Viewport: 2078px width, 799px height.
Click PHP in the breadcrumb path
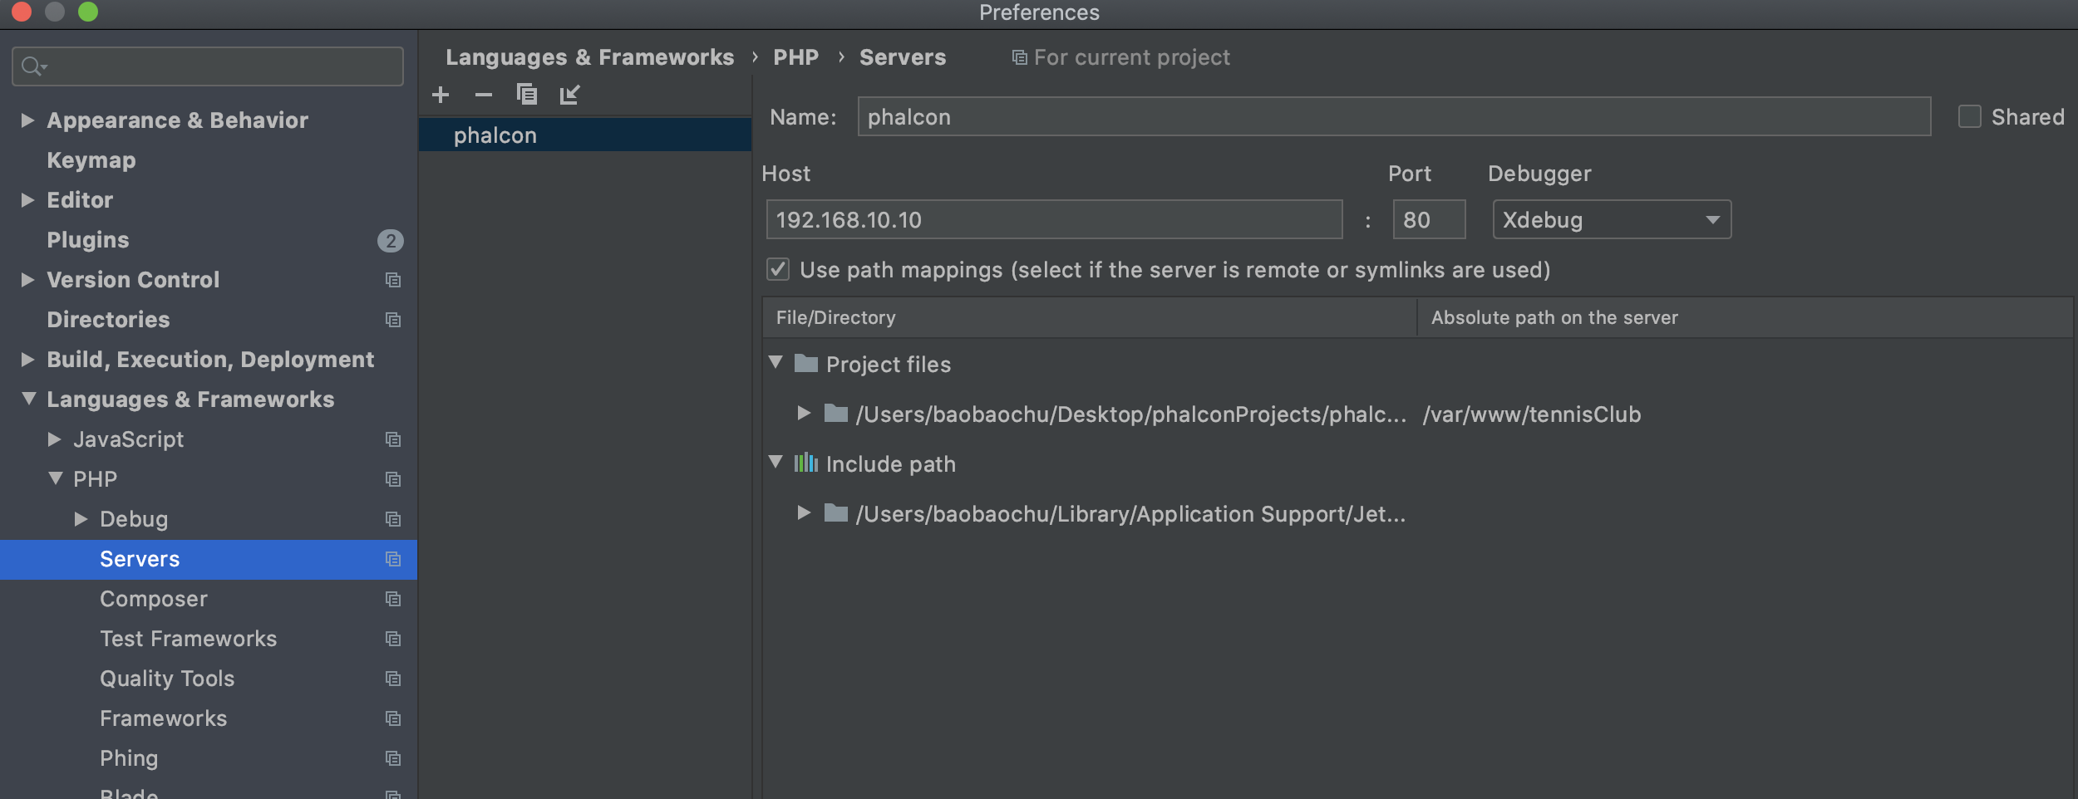(x=795, y=57)
